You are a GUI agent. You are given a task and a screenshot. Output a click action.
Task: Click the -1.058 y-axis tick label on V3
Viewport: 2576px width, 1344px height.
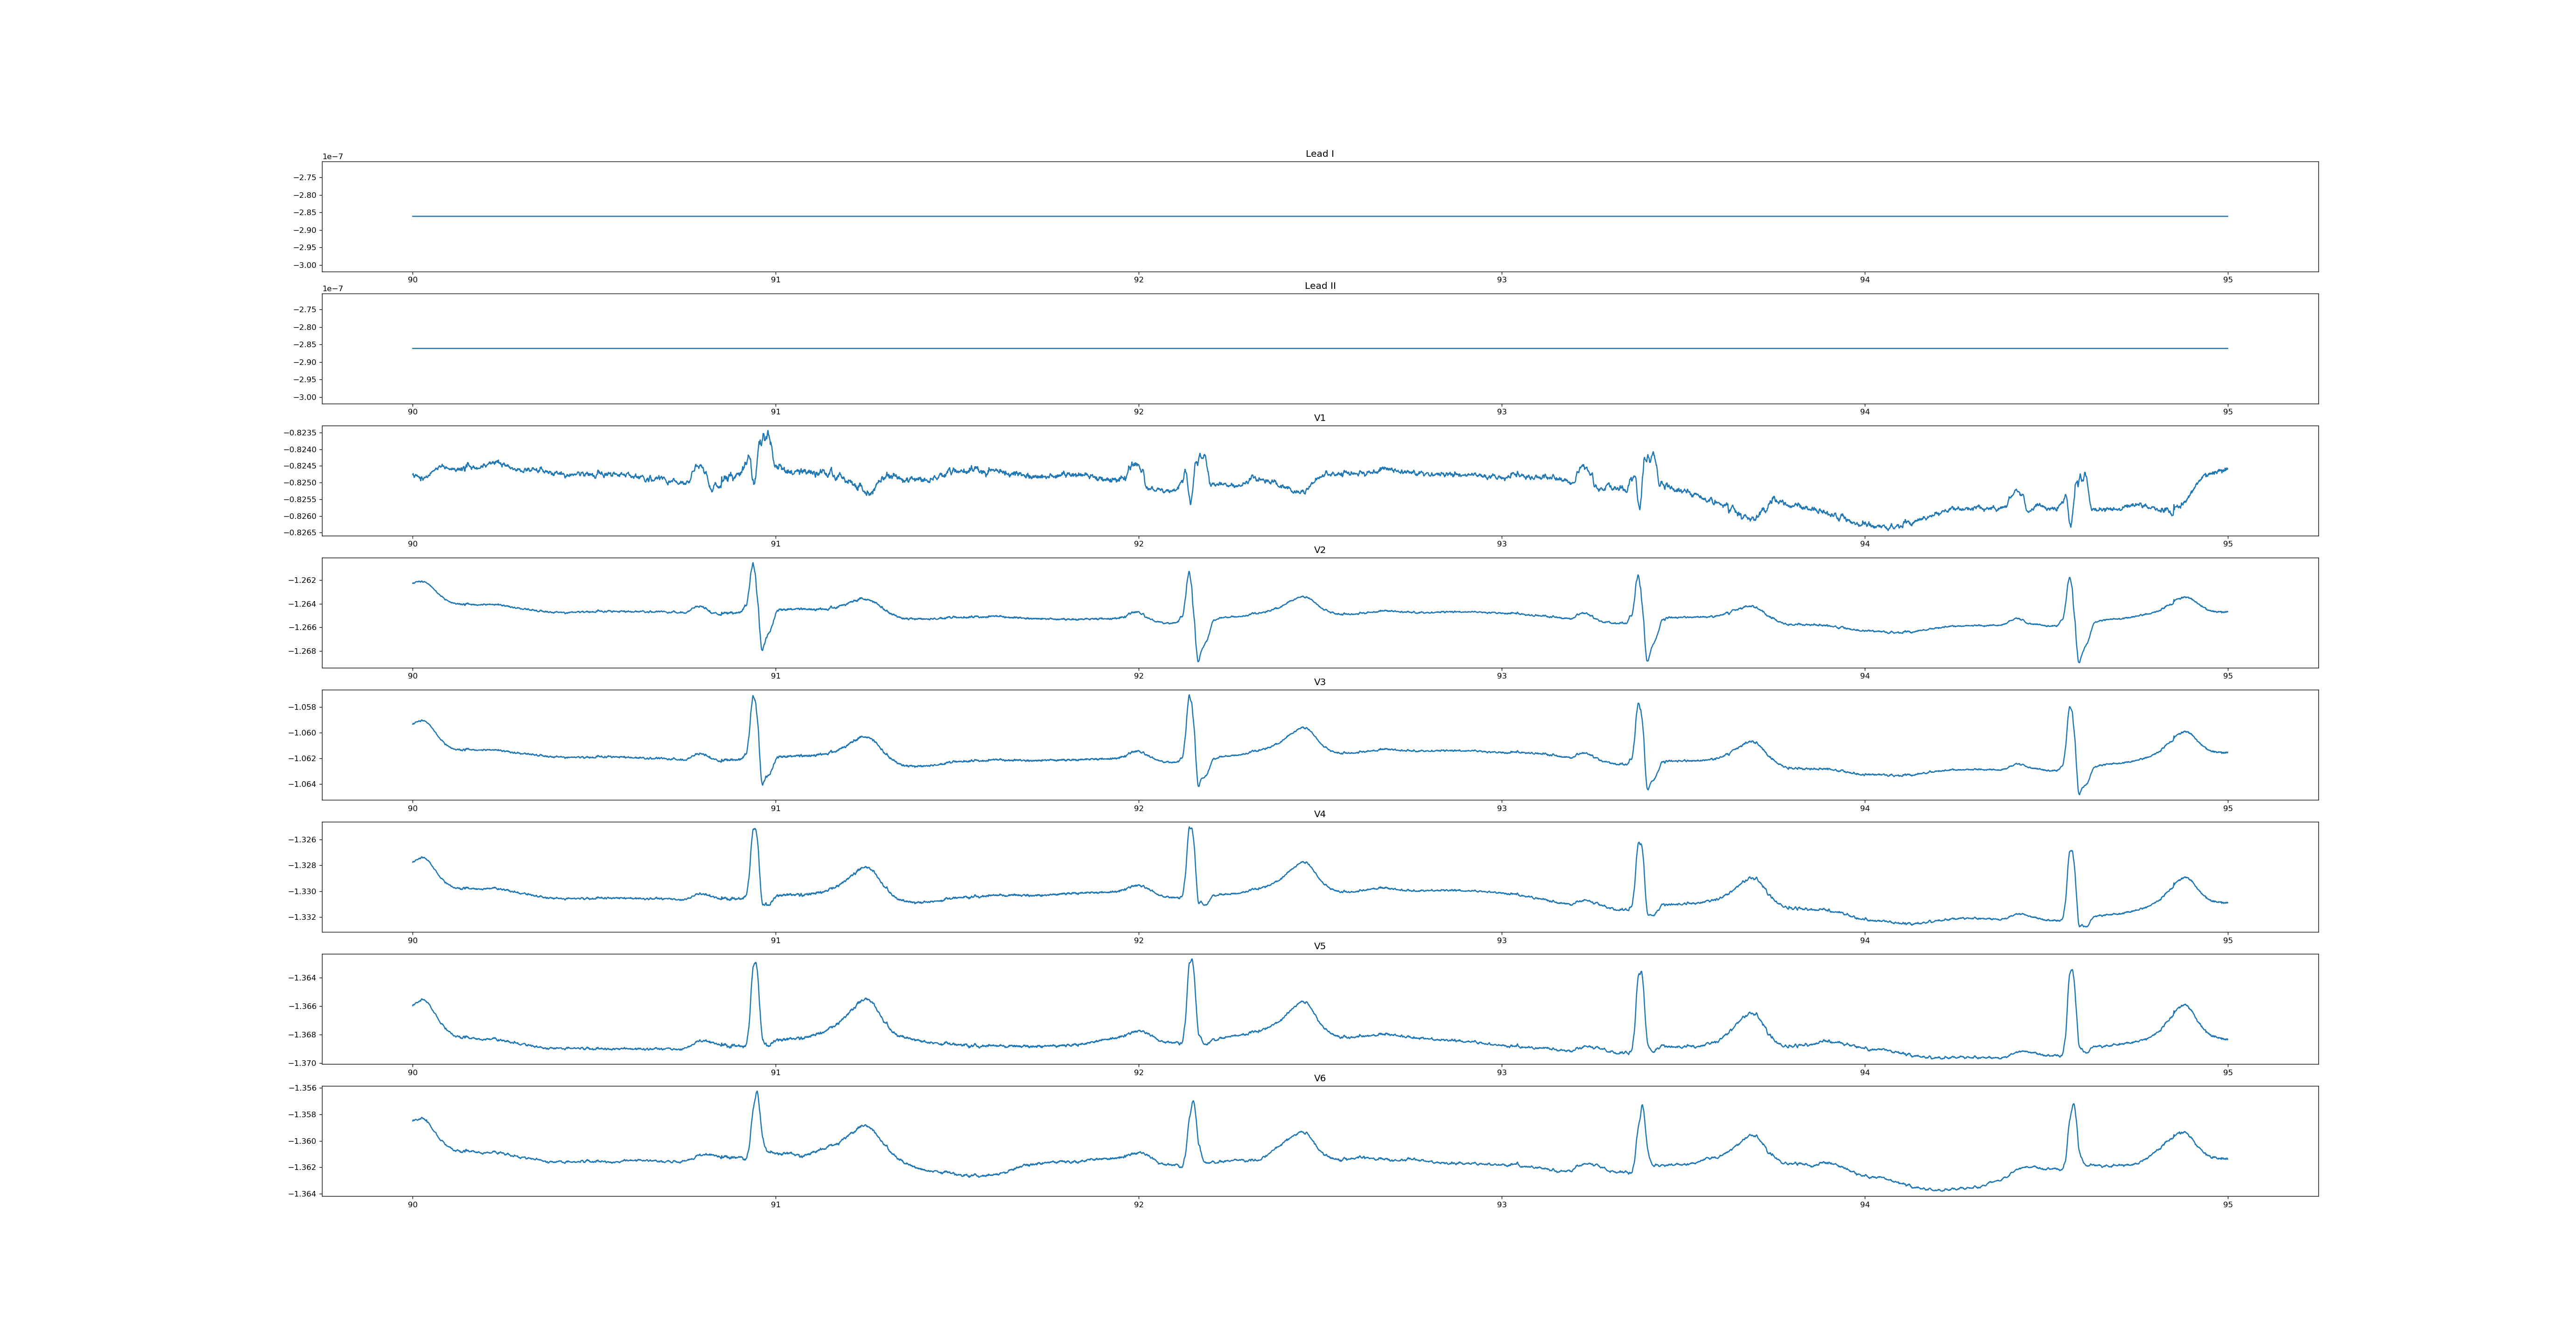pyautogui.click(x=303, y=707)
